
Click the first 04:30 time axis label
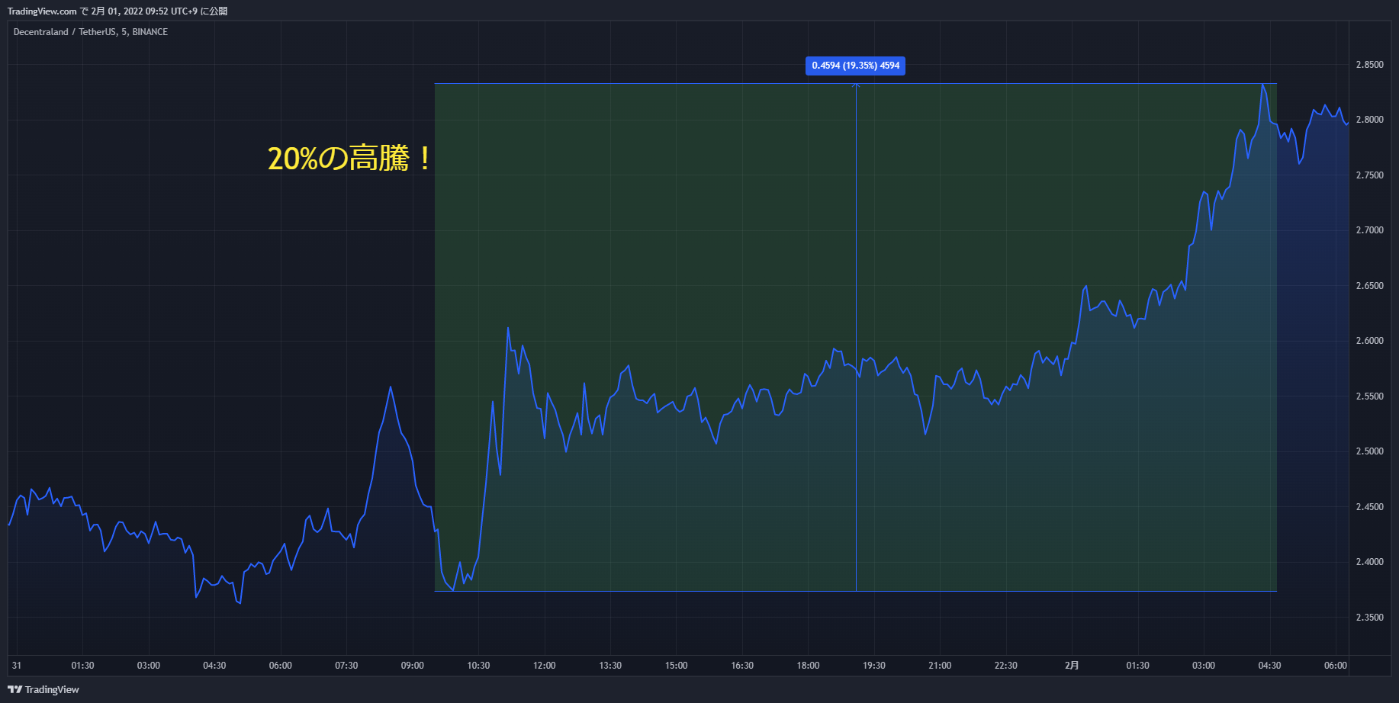[214, 666]
